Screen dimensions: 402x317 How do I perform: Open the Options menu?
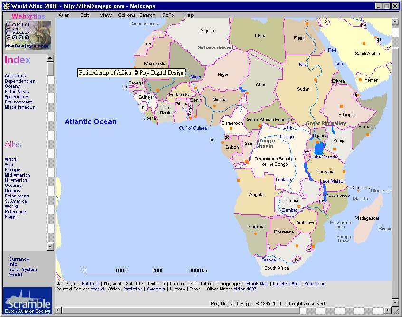point(126,15)
